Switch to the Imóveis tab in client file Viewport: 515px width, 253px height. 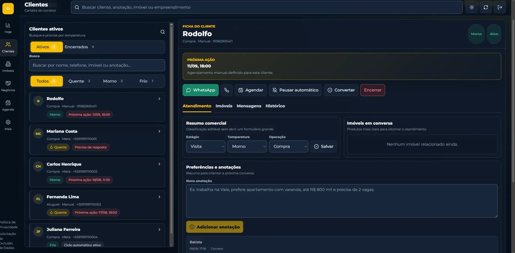224,106
